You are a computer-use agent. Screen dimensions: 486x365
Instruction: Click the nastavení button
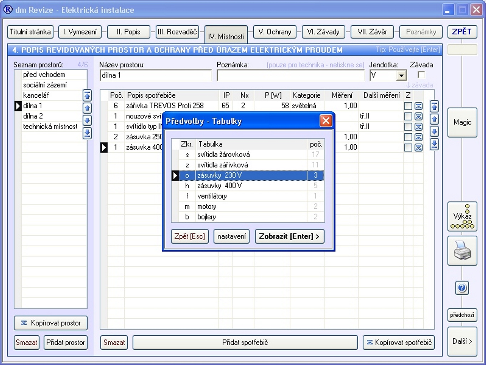coord(232,236)
